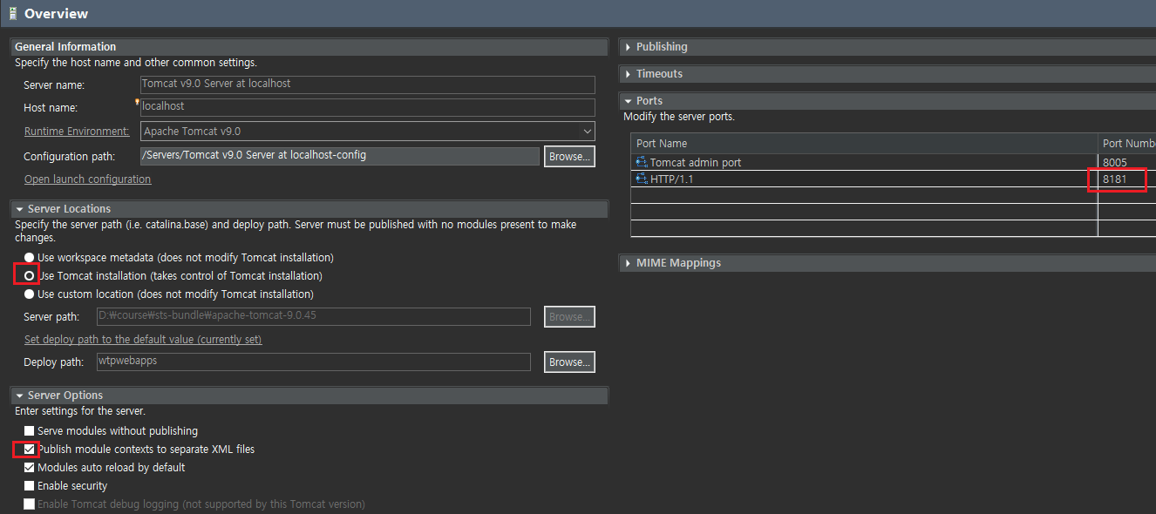Click the Port Name column header
The height and width of the screenshot is (514, 1156).
pyautogui.click(x=864, y=143)
